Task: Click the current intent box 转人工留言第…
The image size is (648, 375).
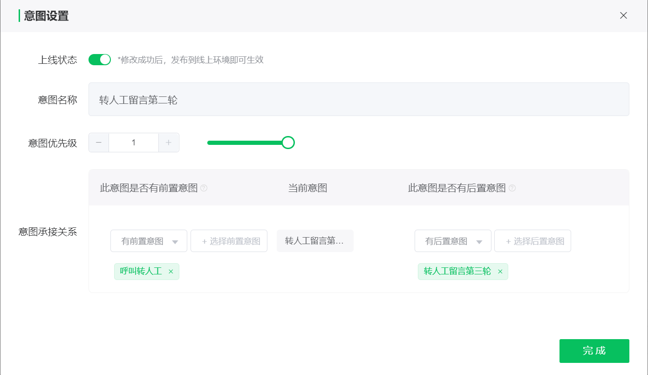Action: 315,241
